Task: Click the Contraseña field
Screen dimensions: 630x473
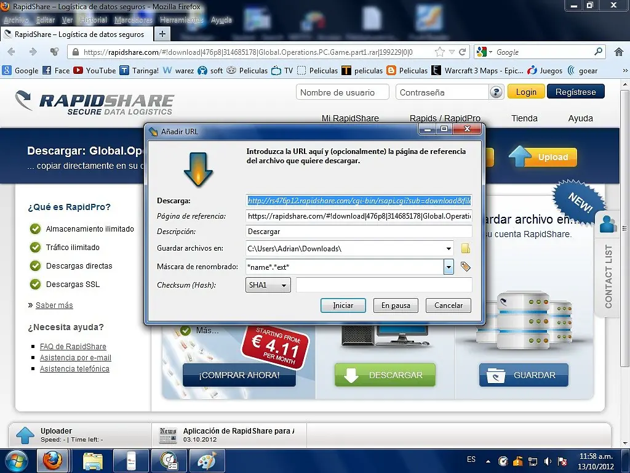Action: coord(442,92)
